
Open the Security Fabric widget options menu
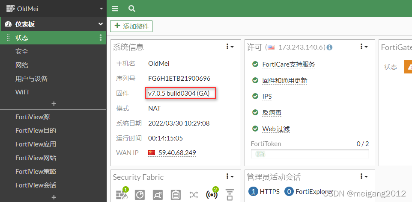pos(230,176)
